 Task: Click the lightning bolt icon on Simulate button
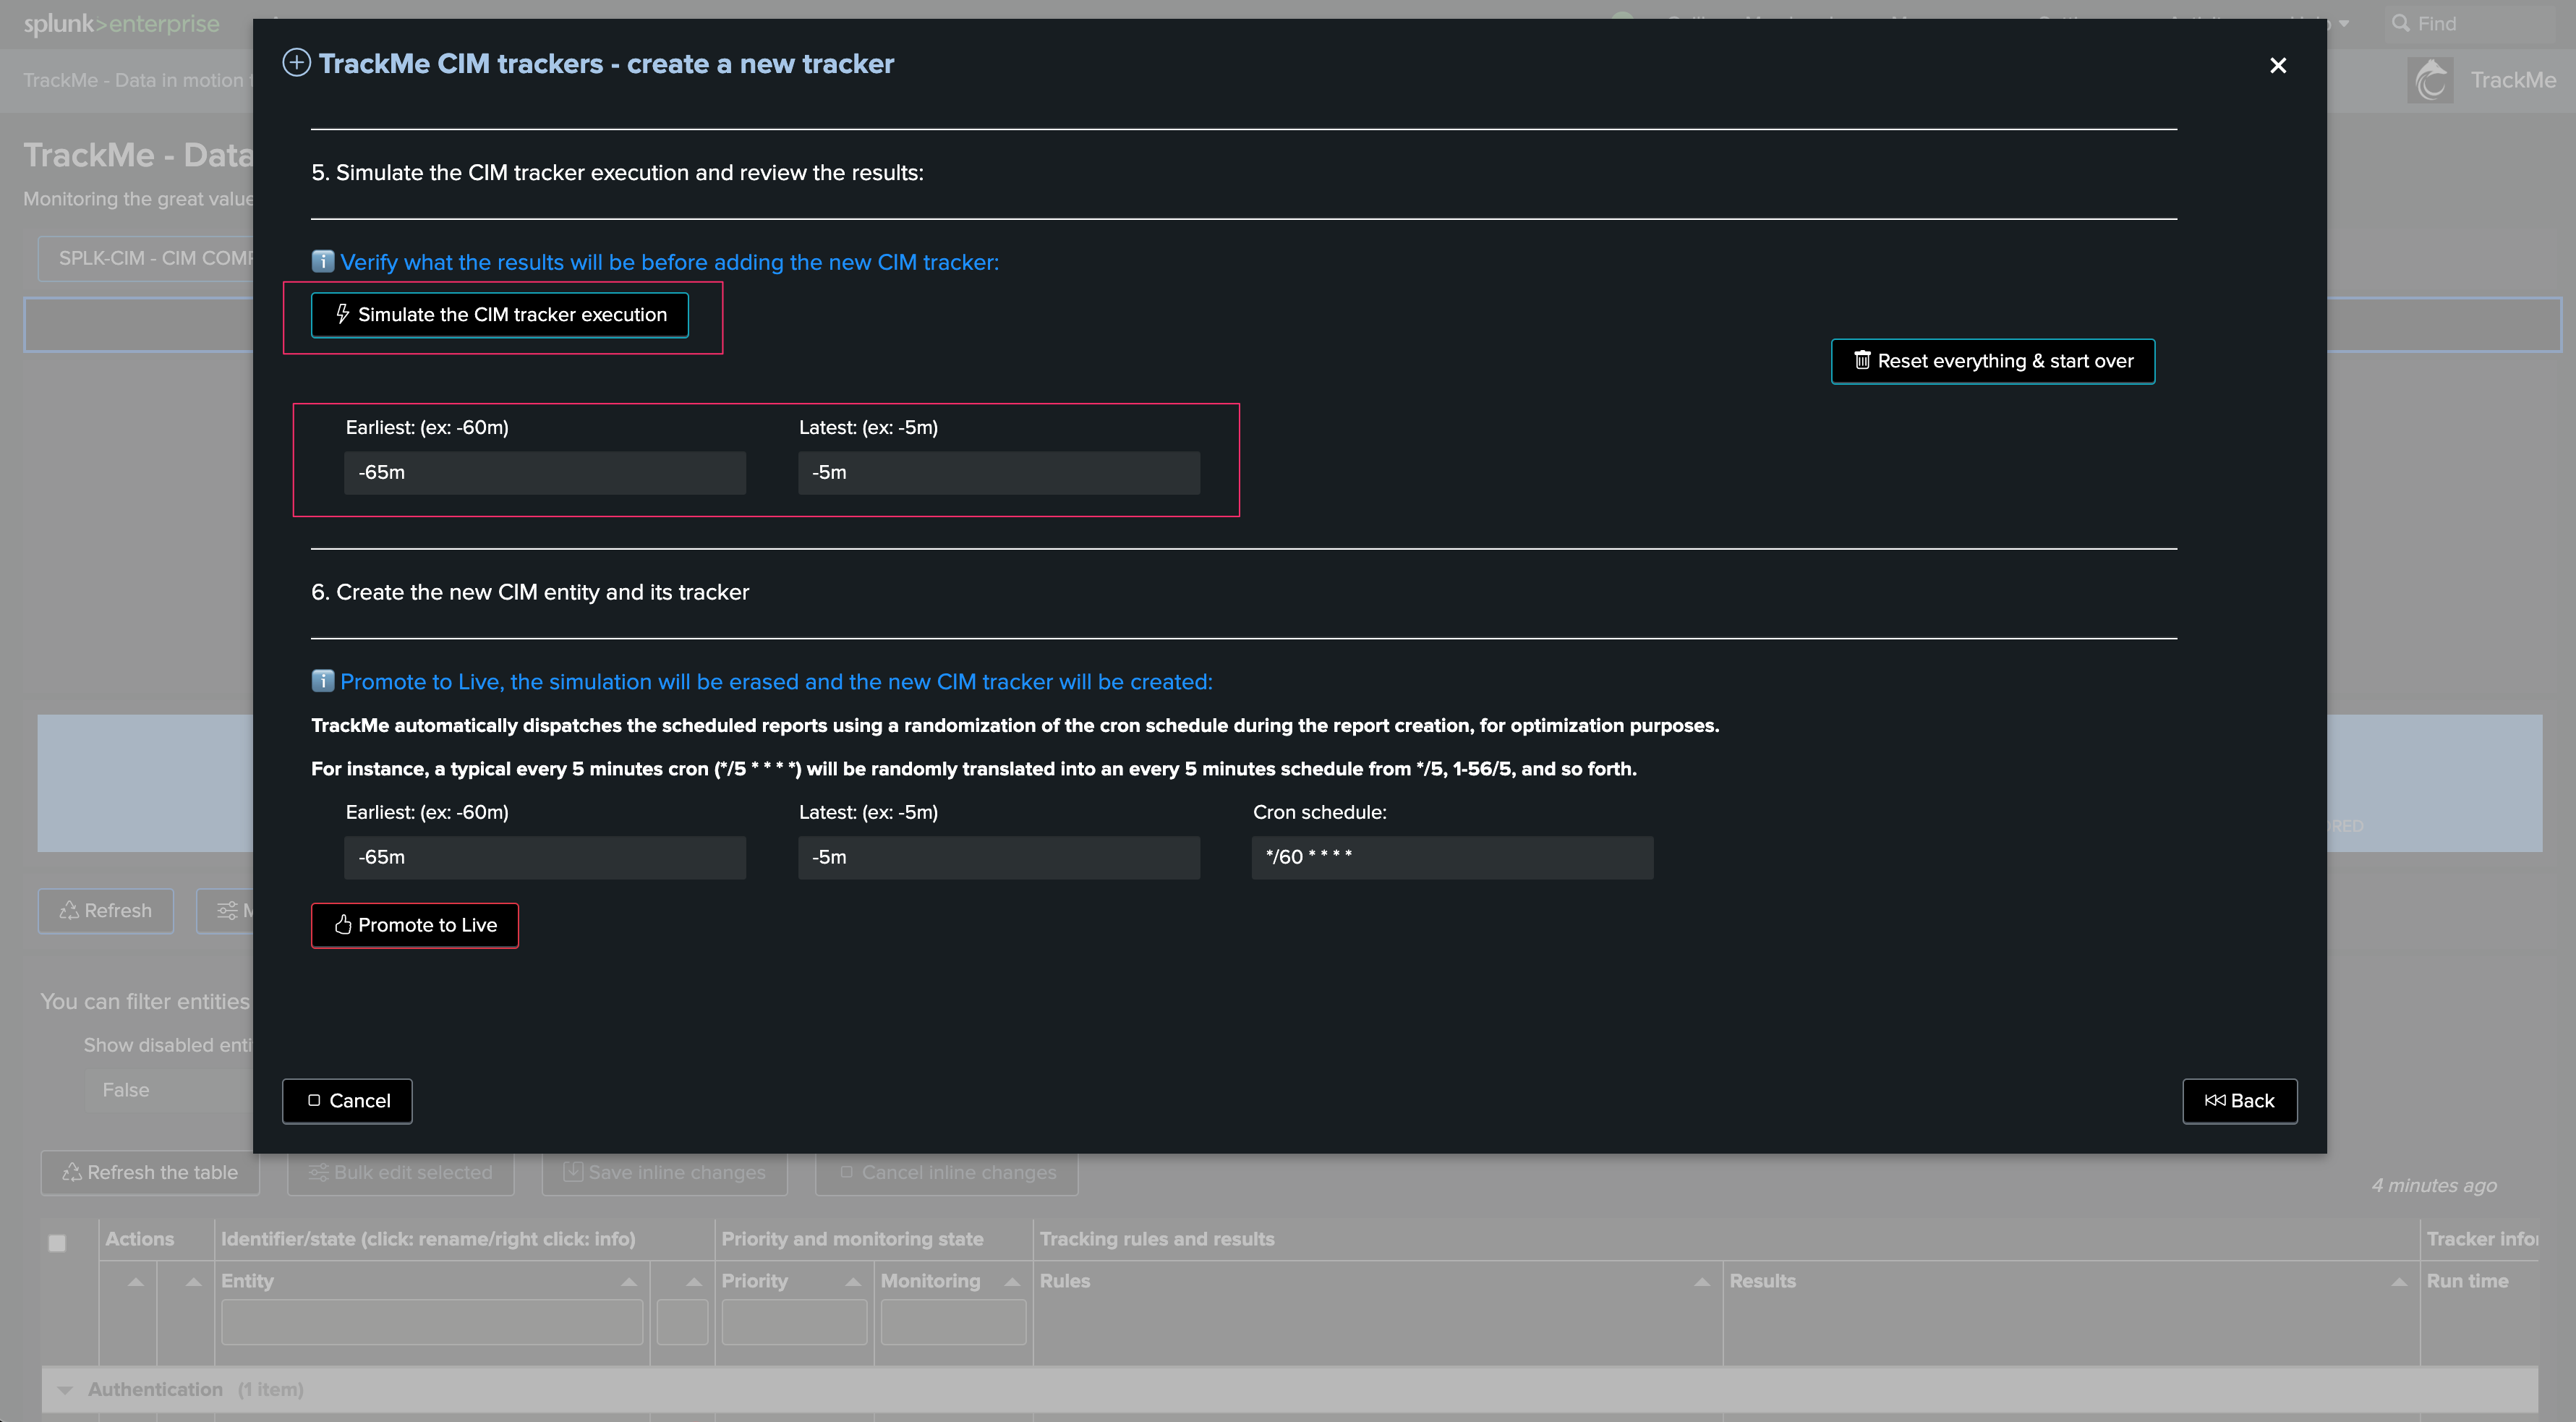click(342, 314)
